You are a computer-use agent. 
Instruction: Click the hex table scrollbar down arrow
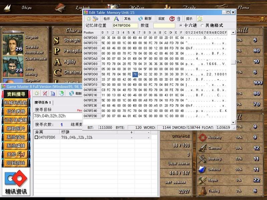tap(233, 122)
